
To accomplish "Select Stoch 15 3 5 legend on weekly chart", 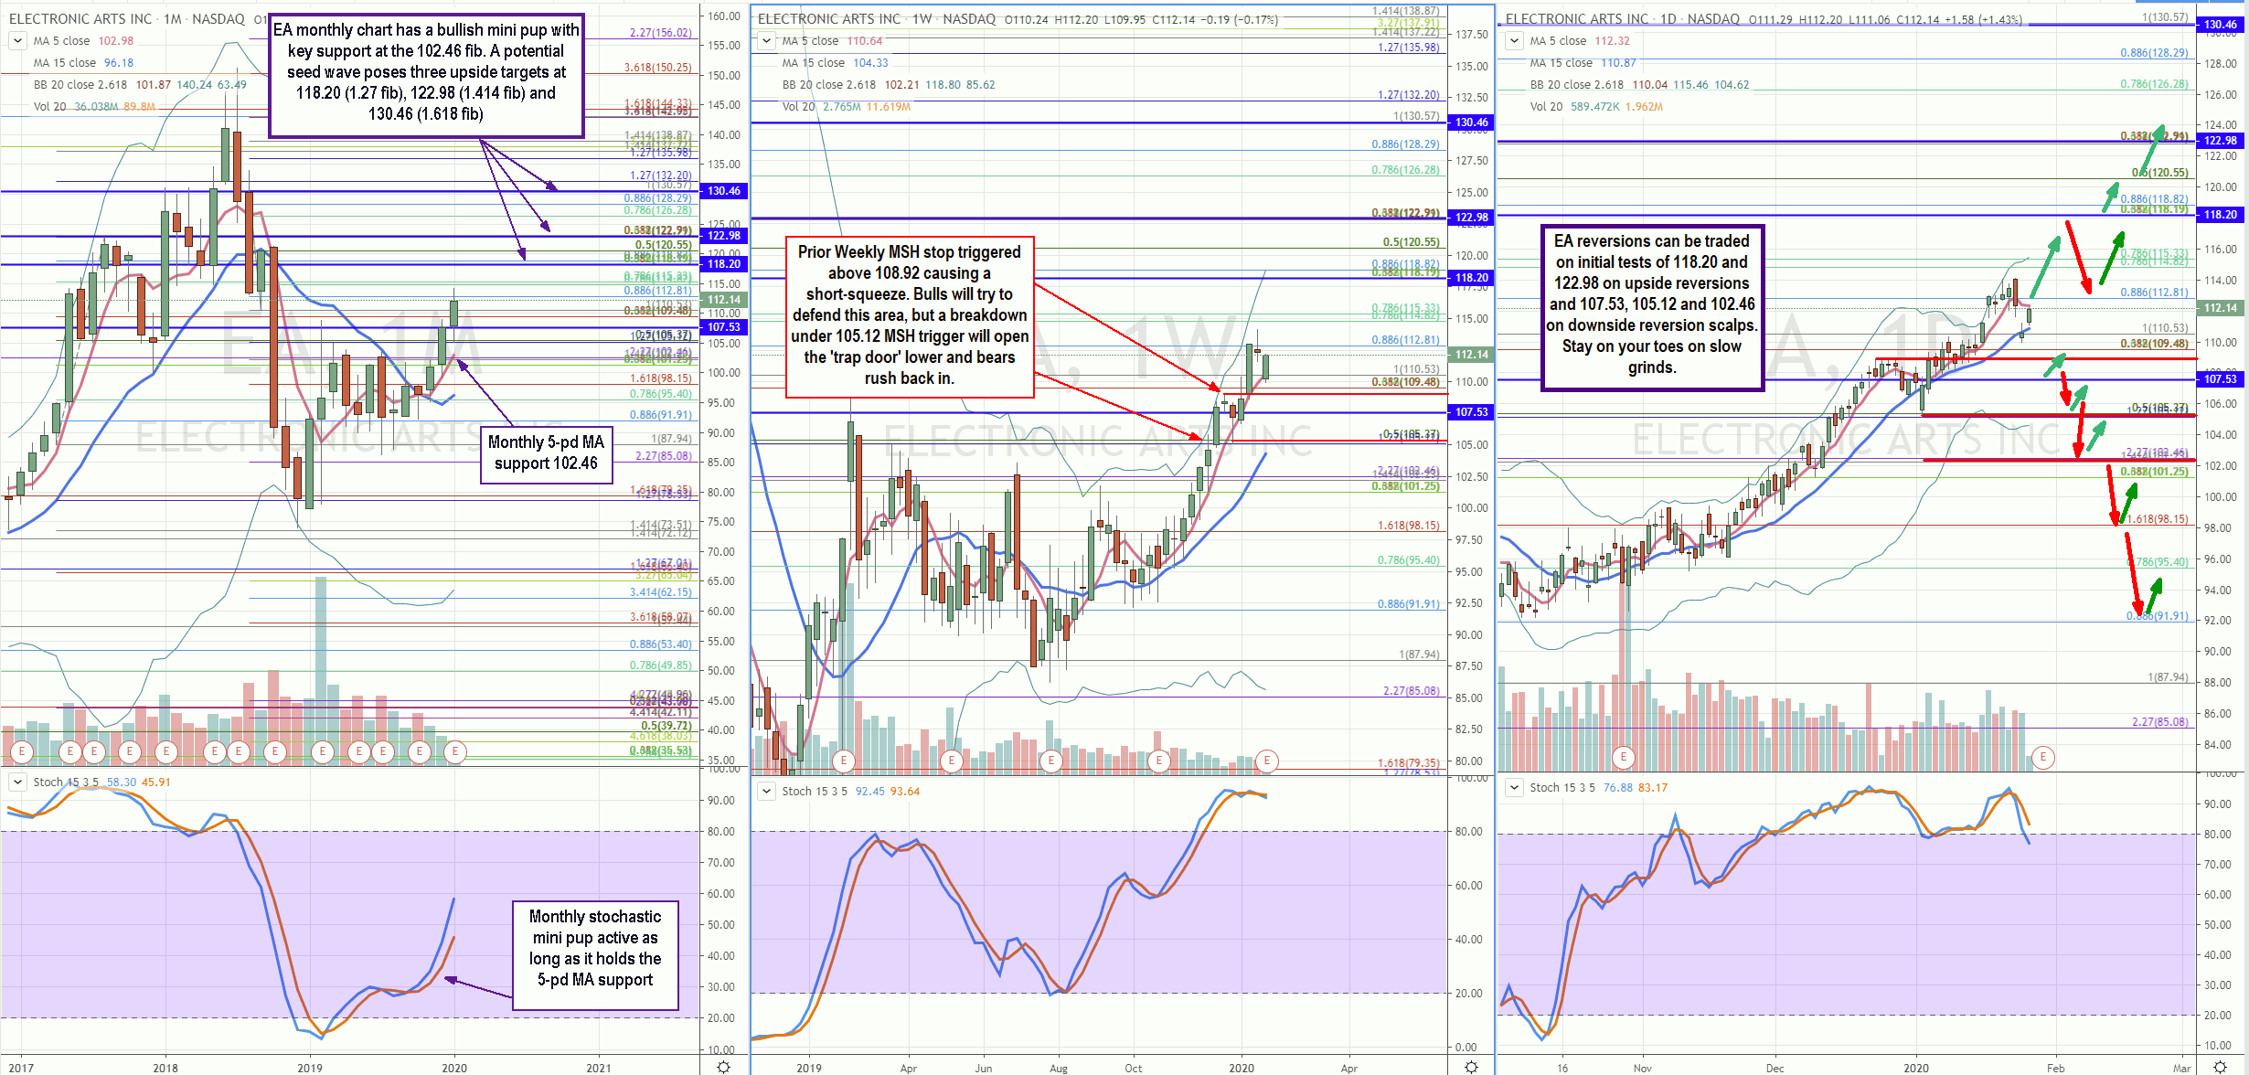I will [850, 792].
